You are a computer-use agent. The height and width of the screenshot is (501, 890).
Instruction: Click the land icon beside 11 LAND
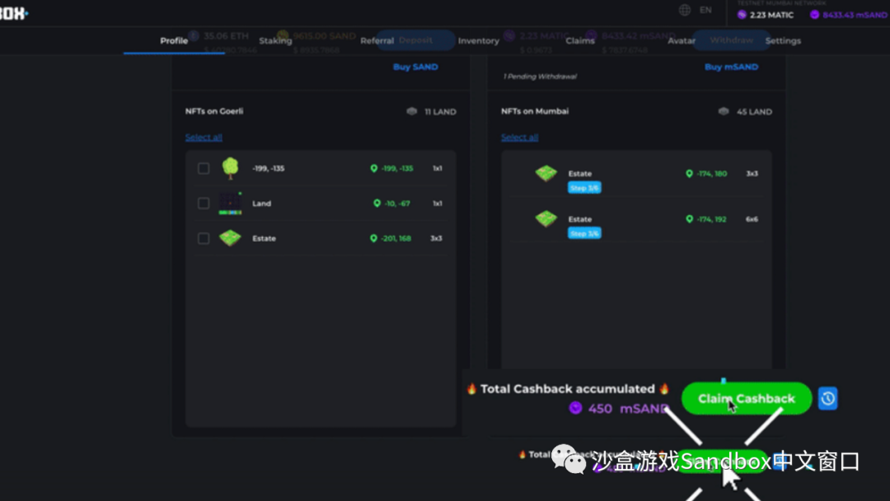411,111
